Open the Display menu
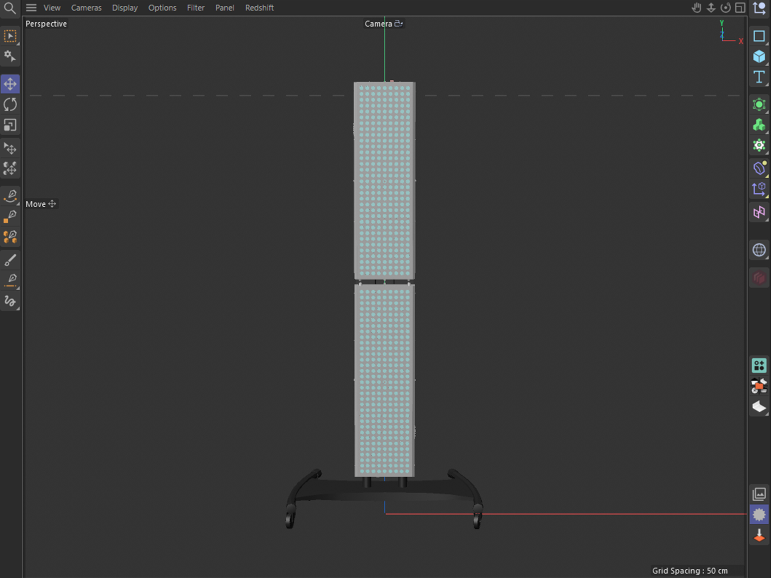 [x=125, y=8]
